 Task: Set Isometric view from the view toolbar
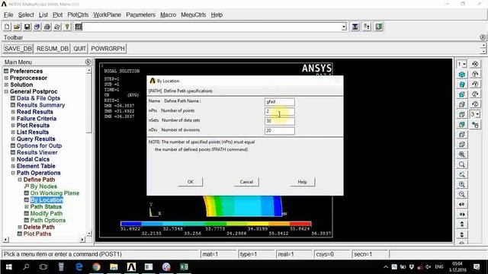[x=462, y=75]
